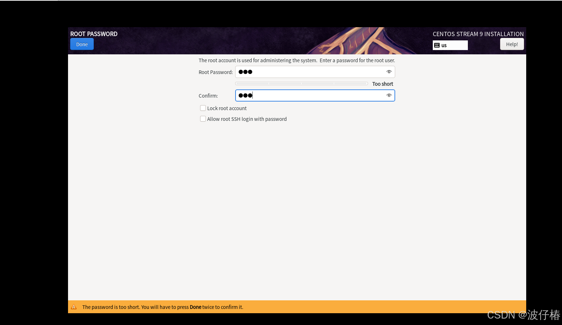The image size is (562, 325).
Task: Select the us keyboard layout indicator
Action: click(450, 45)
